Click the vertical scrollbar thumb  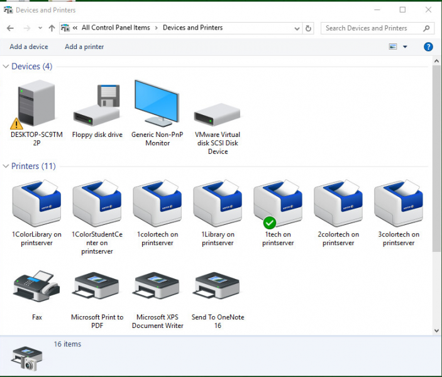[436, 158]
